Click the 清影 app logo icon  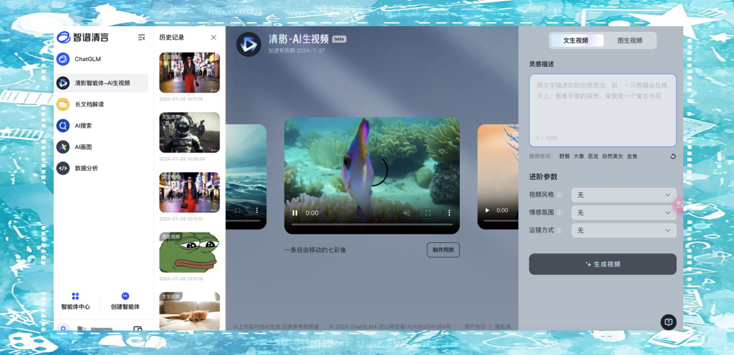[x=249, y=44]
